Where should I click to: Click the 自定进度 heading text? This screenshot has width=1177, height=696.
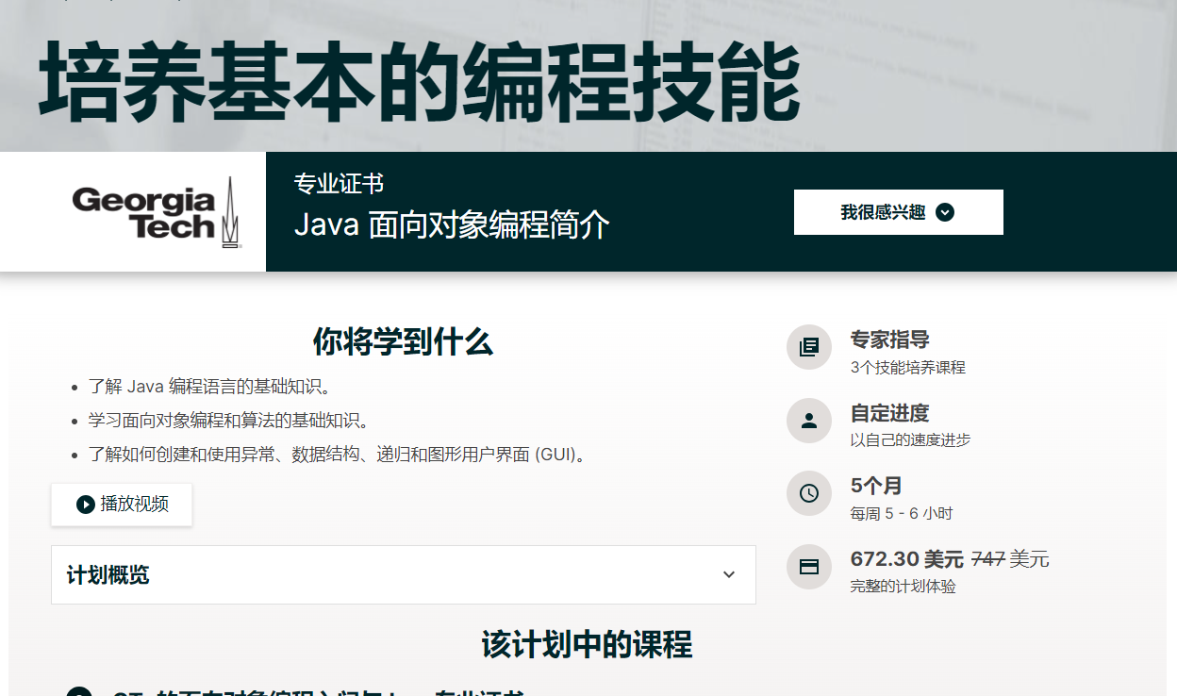pyautogui.click(x=889, y=413)
